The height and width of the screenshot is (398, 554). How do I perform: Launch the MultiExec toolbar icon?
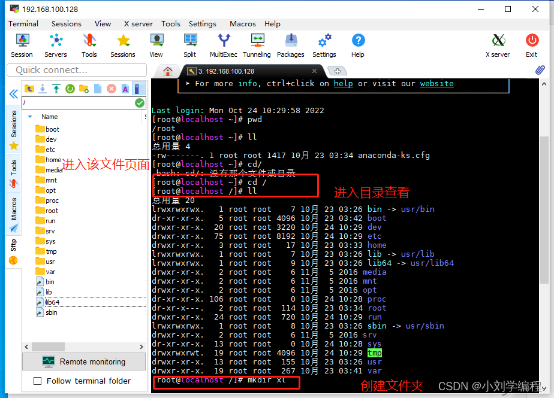coord(223,45)
